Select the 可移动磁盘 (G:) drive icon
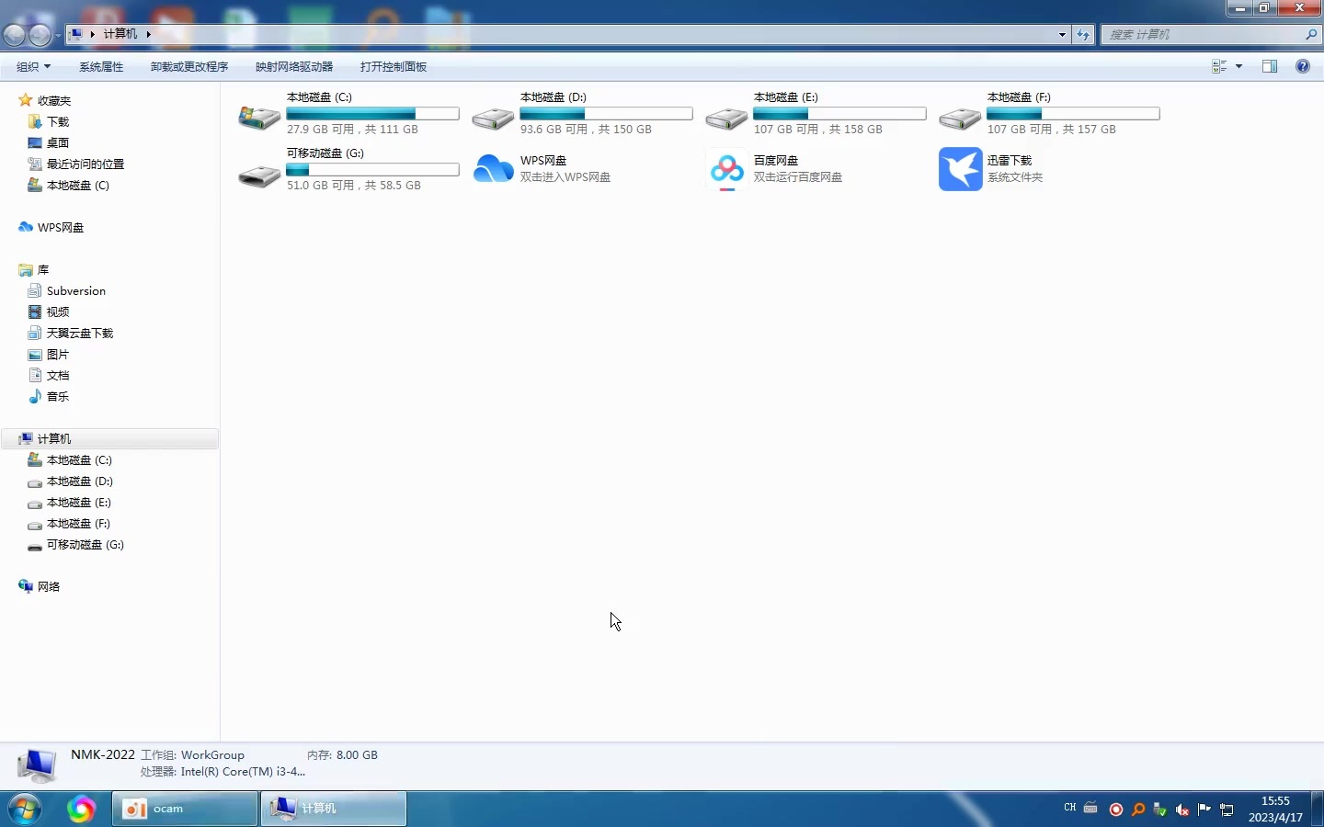 (259, 175)
